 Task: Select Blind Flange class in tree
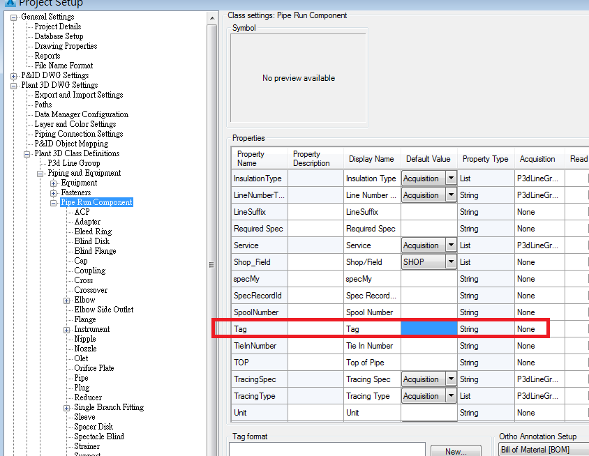click(x=95, y=251)
